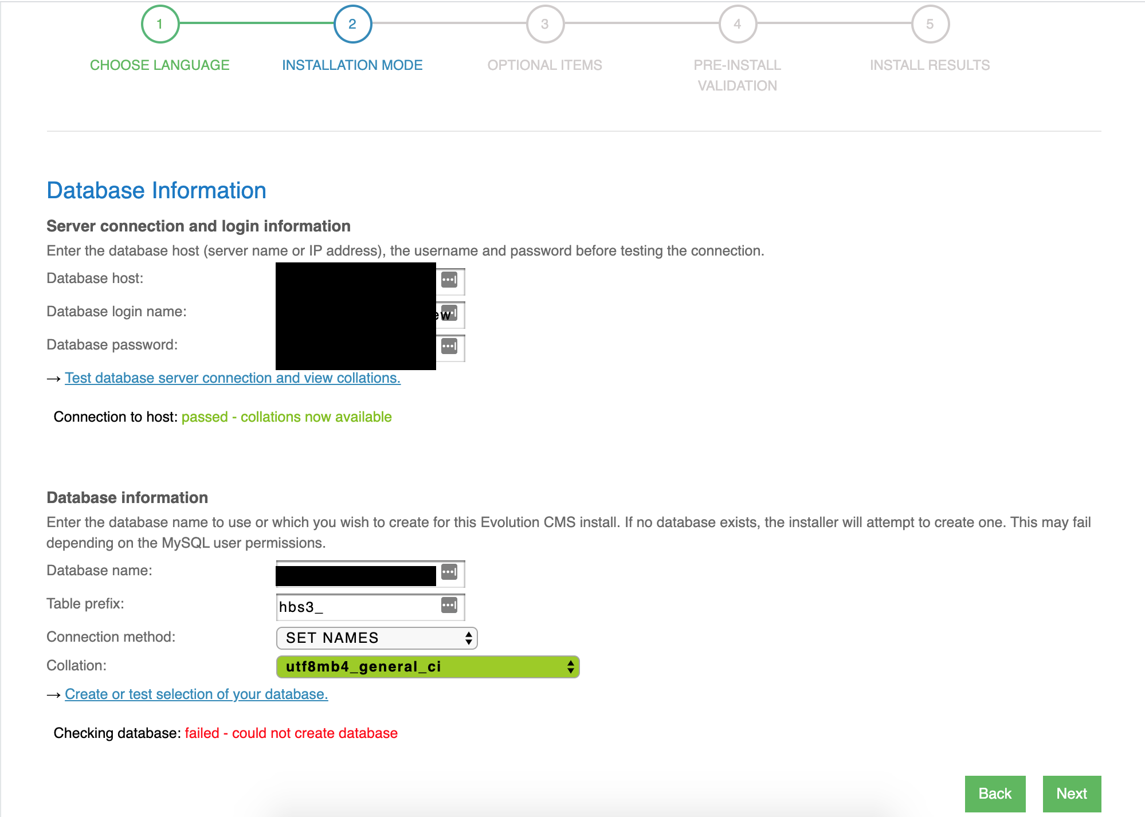The image size is (1145, 817).
Task: Click the INSTALLATION MODE step label
Action: click(x=352, y=65)
